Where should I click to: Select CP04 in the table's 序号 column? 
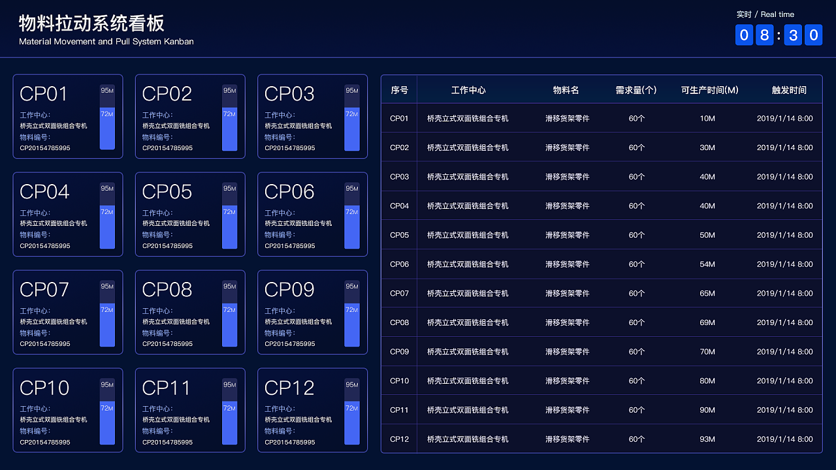pyautogui.click(x=399, y=206)
